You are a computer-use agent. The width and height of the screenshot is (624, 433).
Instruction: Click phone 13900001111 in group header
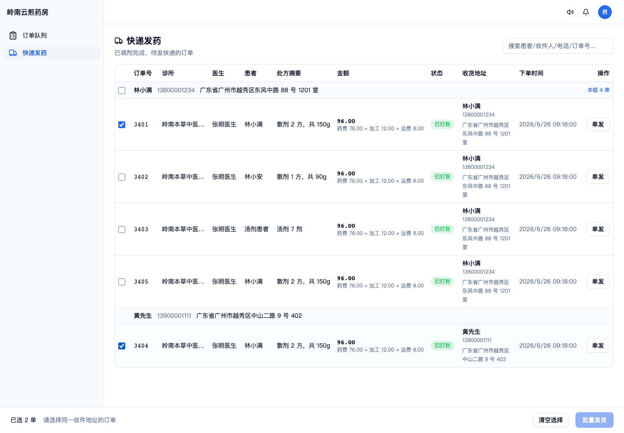[174, 316]
